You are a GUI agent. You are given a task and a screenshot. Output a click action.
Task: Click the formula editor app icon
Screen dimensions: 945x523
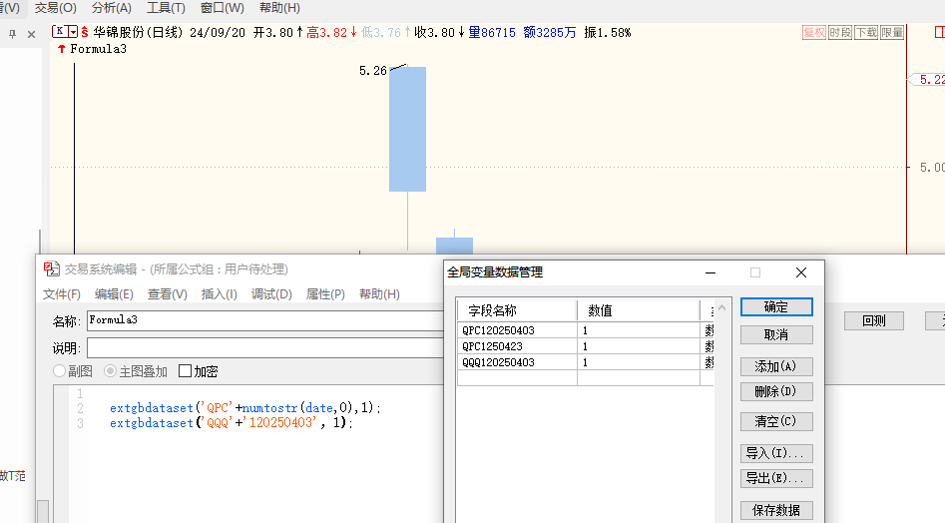51,268
